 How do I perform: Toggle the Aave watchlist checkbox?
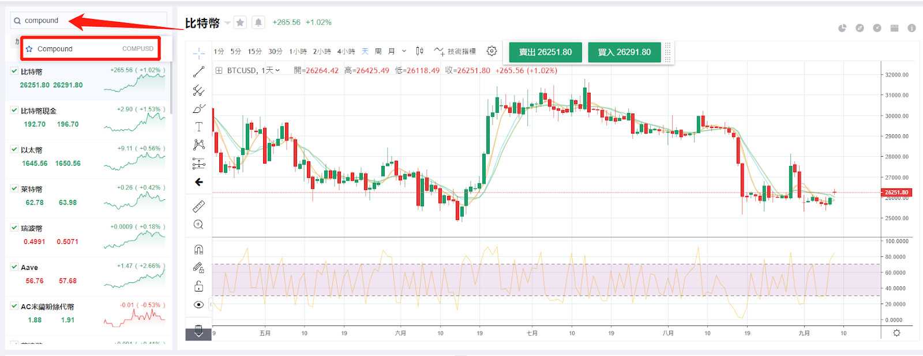[x=14, y=267]
